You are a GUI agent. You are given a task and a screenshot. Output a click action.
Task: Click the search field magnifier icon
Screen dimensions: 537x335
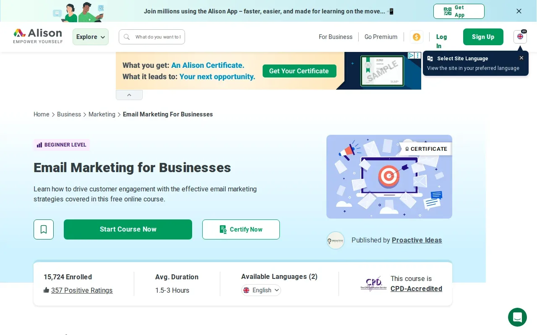pyautogui.click(x=127, y=37)
